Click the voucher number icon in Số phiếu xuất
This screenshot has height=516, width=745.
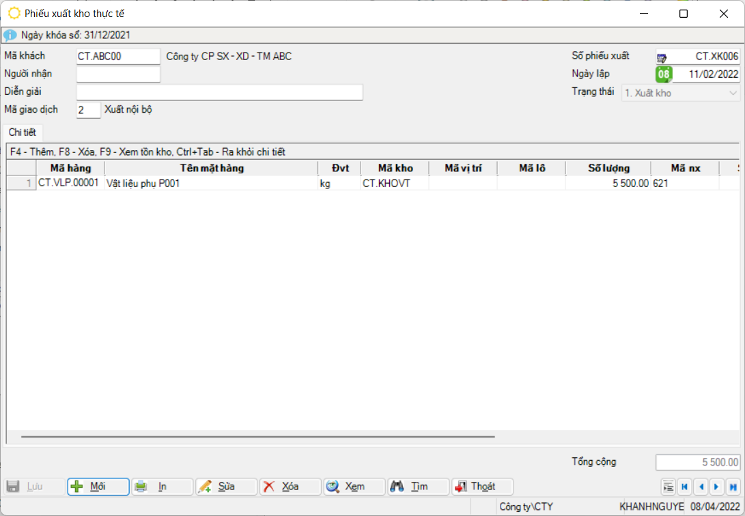(x=662, y=57)
